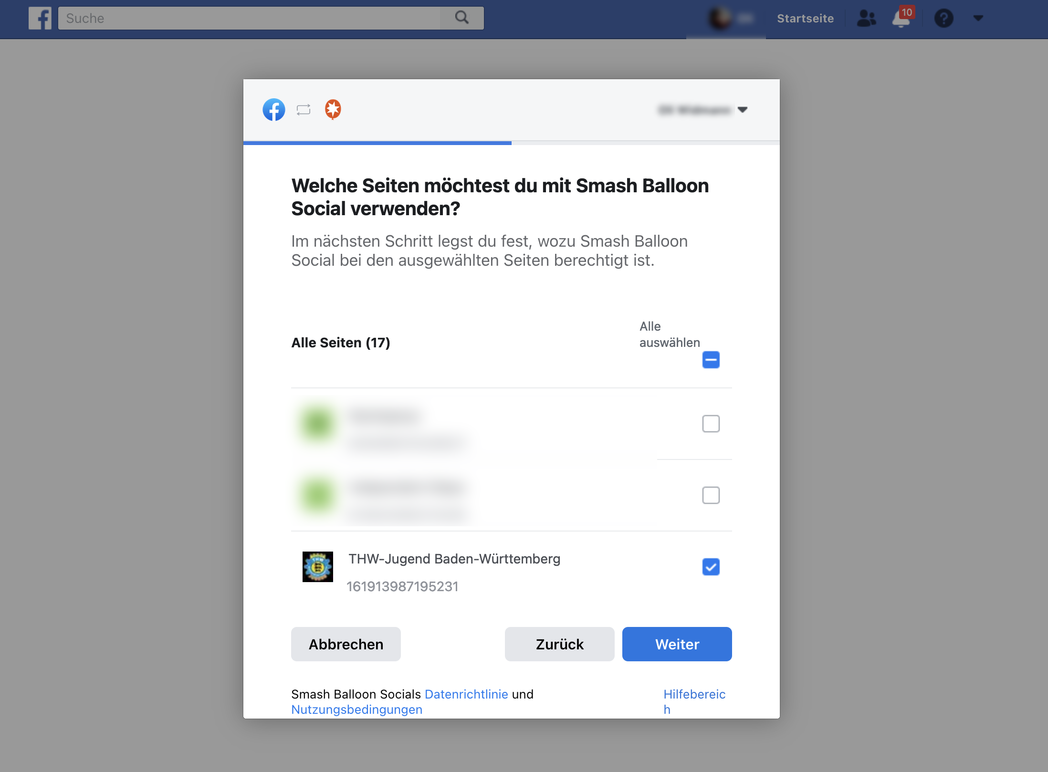This screenshot has width=1048, height=772.
Task: Click the Weiter button
Action: click(677, 644)
